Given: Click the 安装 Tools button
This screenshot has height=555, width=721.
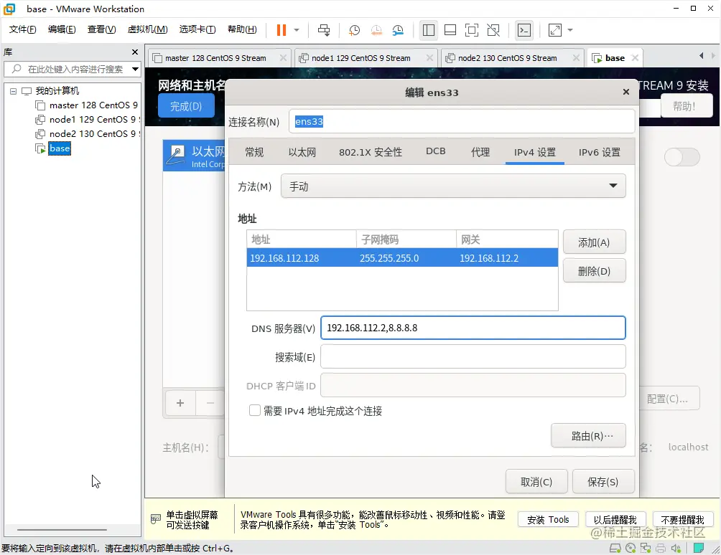Looking at the screenshot, I should click(x=548, y=518).
